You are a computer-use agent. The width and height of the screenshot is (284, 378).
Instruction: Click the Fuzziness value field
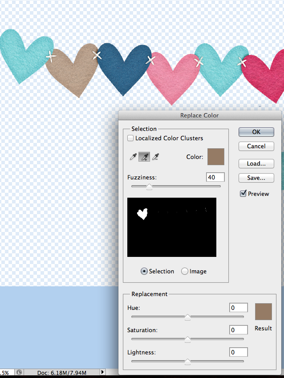tap(215, 177)
